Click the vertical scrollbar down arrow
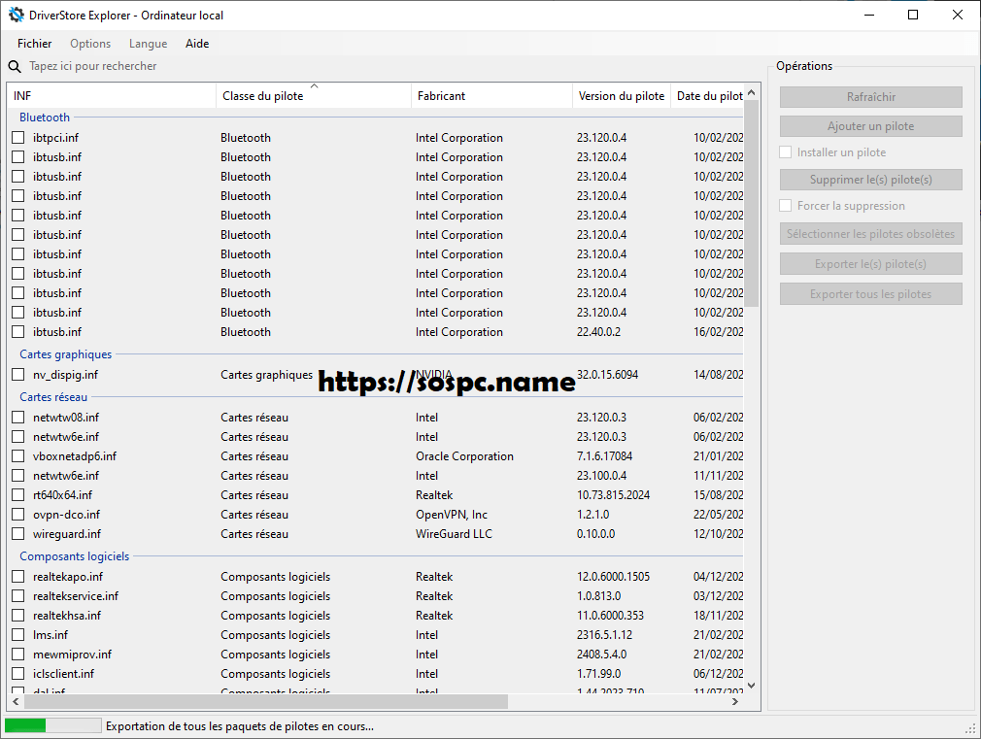The height and width of the screenshot is (739, 981). [752, 685]
